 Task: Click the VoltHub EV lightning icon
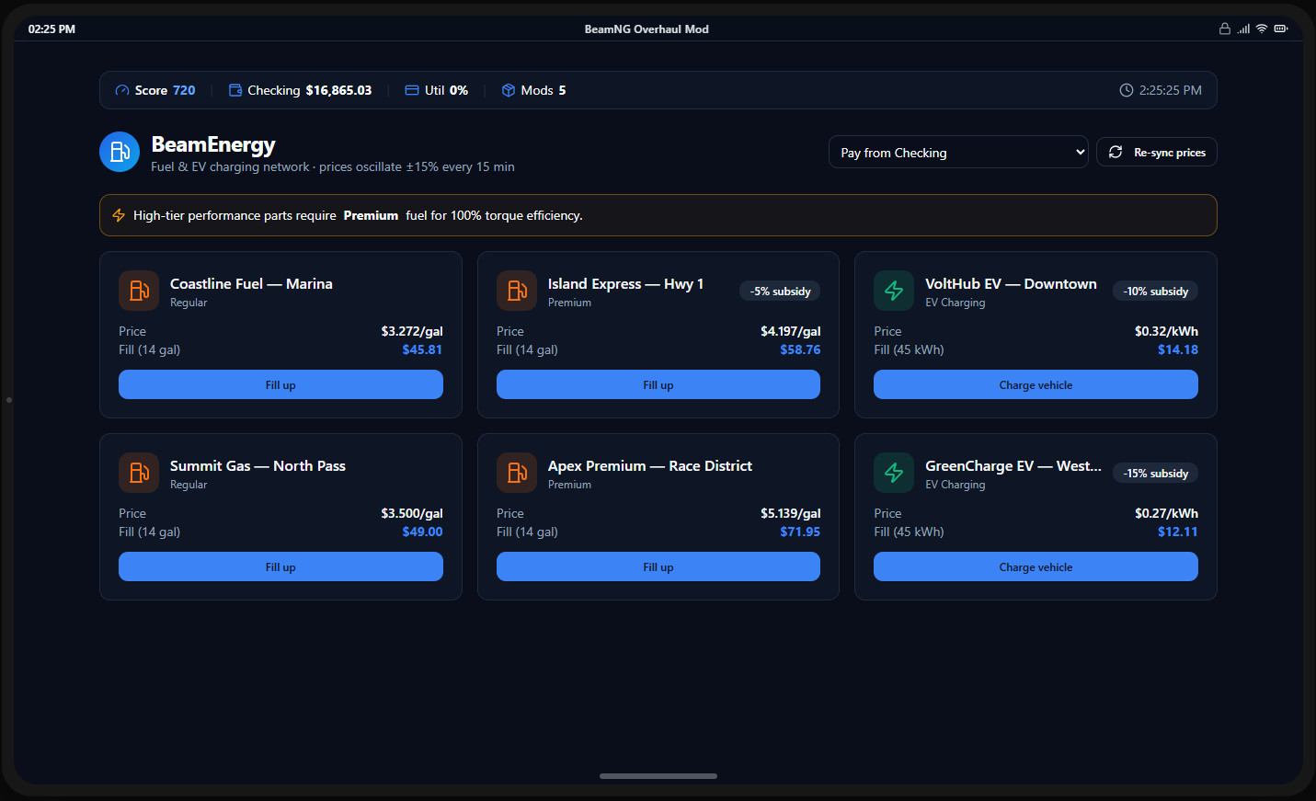(894, 291)
